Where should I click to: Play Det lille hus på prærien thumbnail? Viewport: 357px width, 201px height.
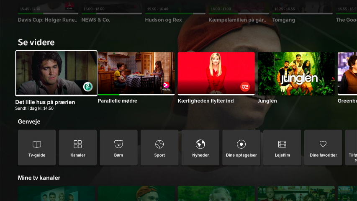[56, 73]
